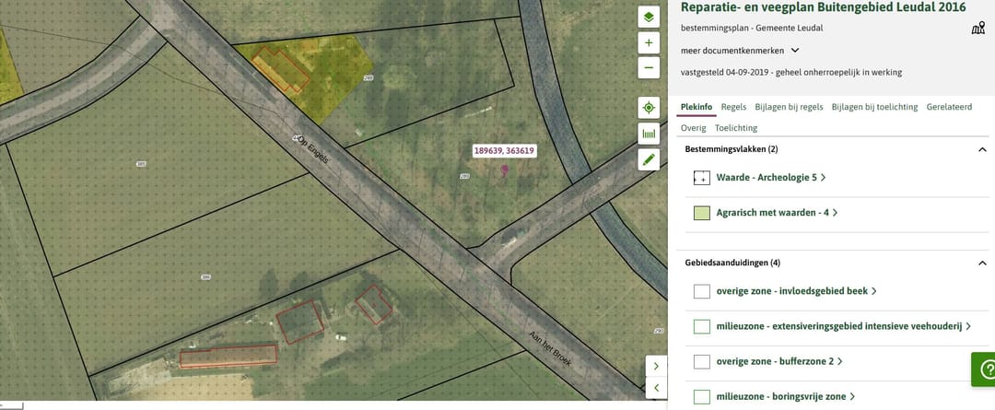Activate the measure distance tool
This screenshot has height=410, width=995.
(649, 134)
